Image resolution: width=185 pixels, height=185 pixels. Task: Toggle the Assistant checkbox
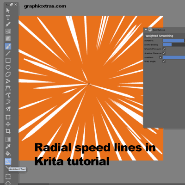(x=160, y=57)
